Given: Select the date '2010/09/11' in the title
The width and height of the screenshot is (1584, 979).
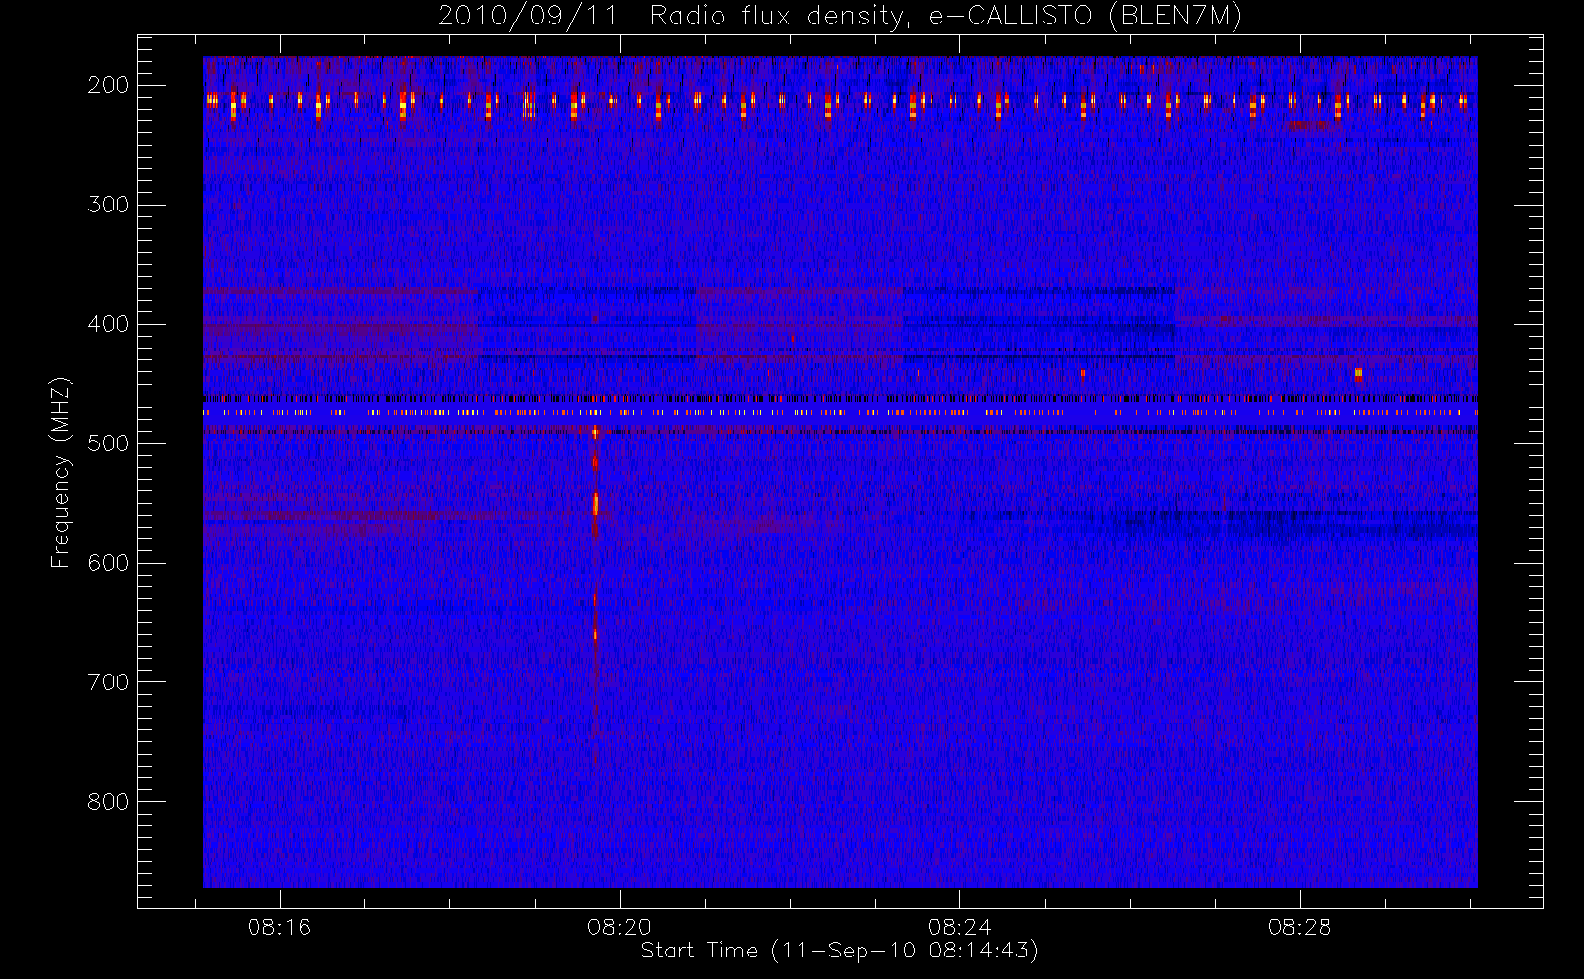Looking at the screenshot, I should click(x=527, y=17).
